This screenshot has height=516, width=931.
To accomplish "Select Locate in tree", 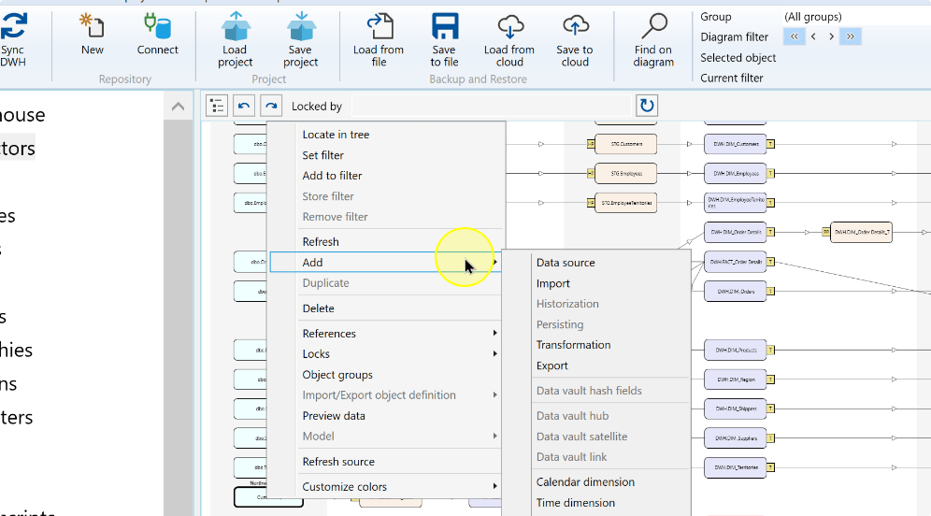I will point(336,135).
